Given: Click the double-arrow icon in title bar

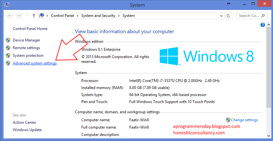Looking at the screenshot, I should point(229,4).
